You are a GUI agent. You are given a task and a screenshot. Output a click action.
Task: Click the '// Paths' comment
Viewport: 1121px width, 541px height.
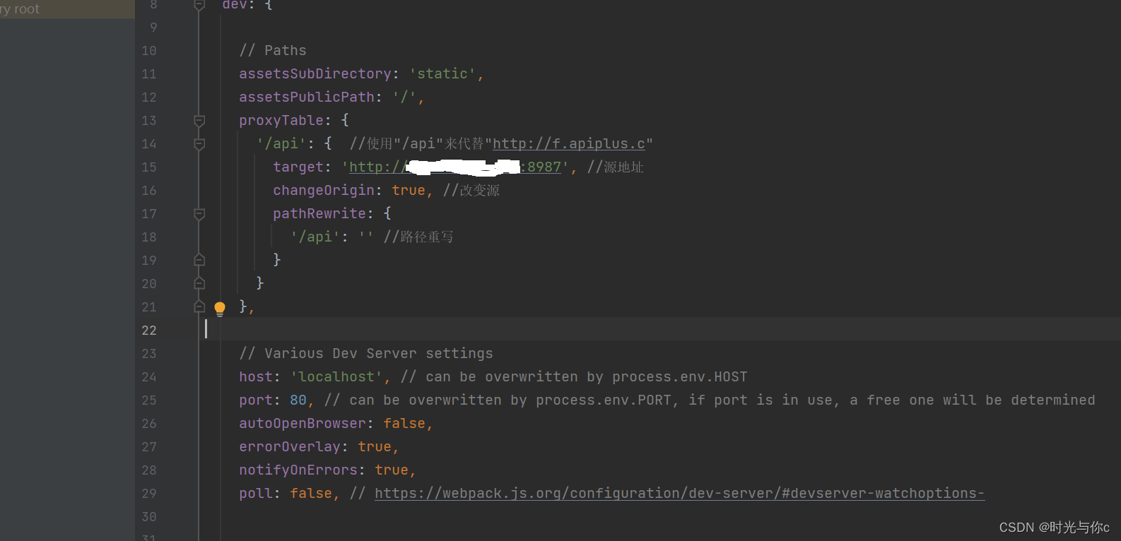273,51
